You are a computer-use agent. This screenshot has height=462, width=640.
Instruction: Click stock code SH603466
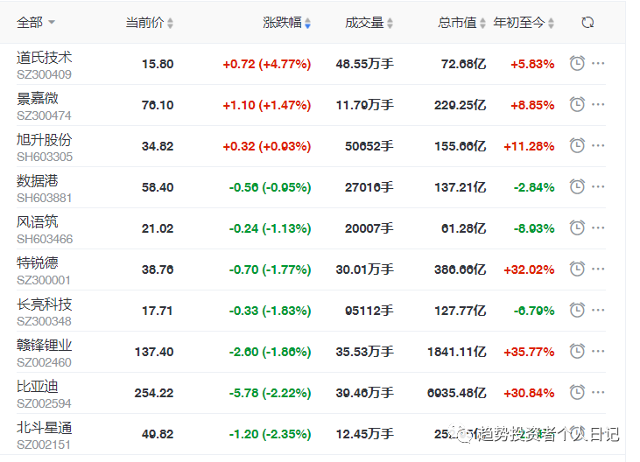pyautogui.click(x=45, y=239)
